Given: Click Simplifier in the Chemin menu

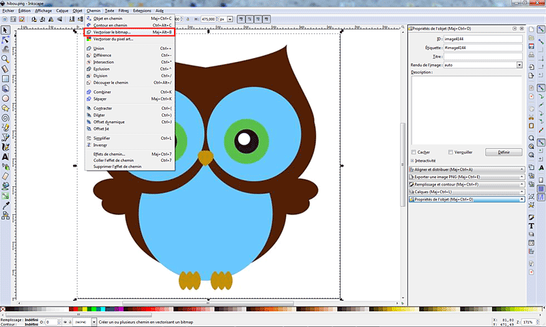Looking at the screenshot, I should (x=102, y=138).
